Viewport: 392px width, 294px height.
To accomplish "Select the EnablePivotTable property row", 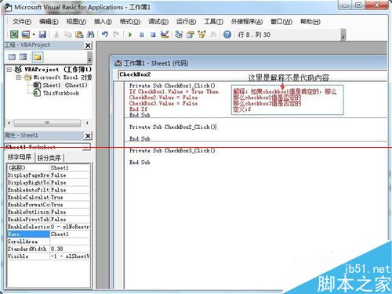I will (49, 220).
